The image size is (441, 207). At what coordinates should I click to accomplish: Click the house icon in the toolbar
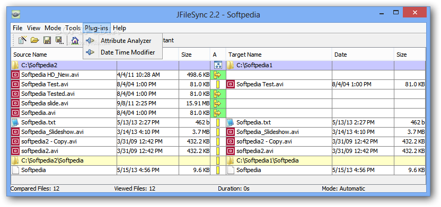tap(75, 40)
